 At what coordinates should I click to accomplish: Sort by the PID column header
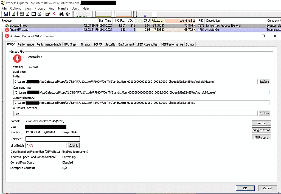coord(201,21)
